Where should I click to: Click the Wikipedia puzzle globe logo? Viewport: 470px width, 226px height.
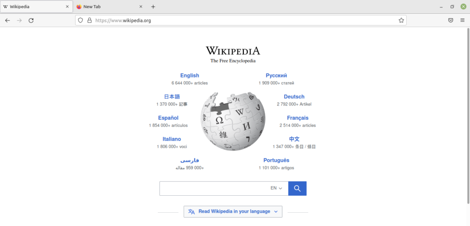click(233, 121)
